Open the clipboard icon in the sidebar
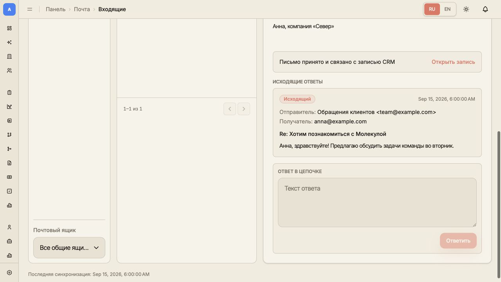The image size is (501, 282). click(x=9, y=92)
